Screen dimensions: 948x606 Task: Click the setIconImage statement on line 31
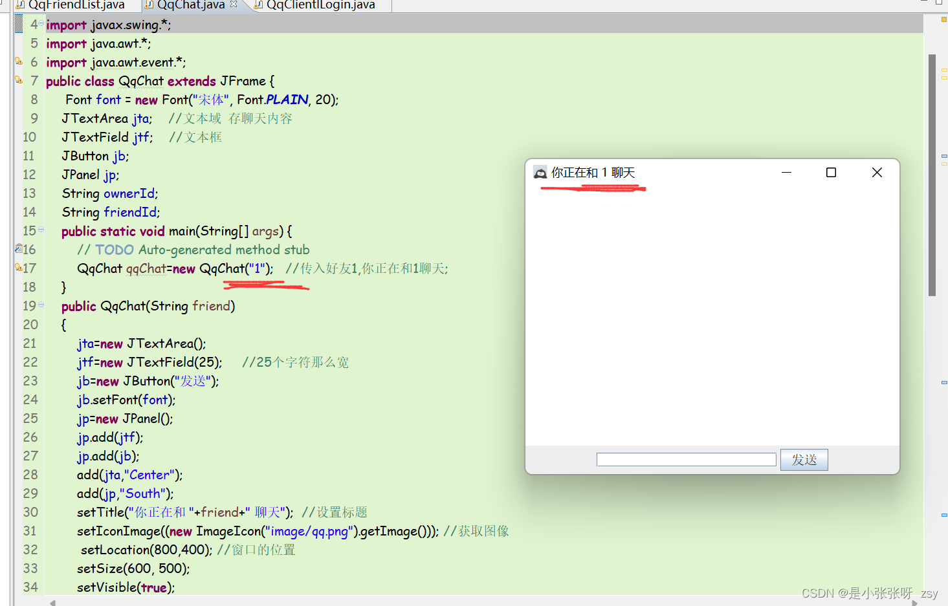tap(258, 531)
